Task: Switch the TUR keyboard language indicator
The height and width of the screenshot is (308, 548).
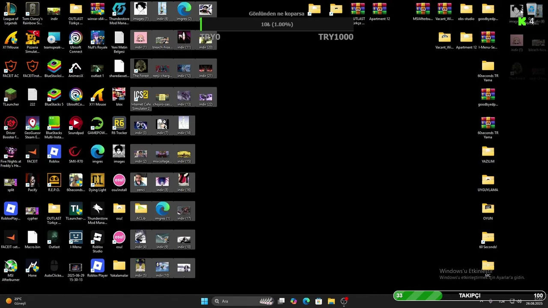Action: [x=501, y=301]
